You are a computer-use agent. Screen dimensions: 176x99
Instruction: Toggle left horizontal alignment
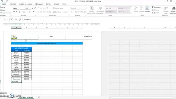38,12
